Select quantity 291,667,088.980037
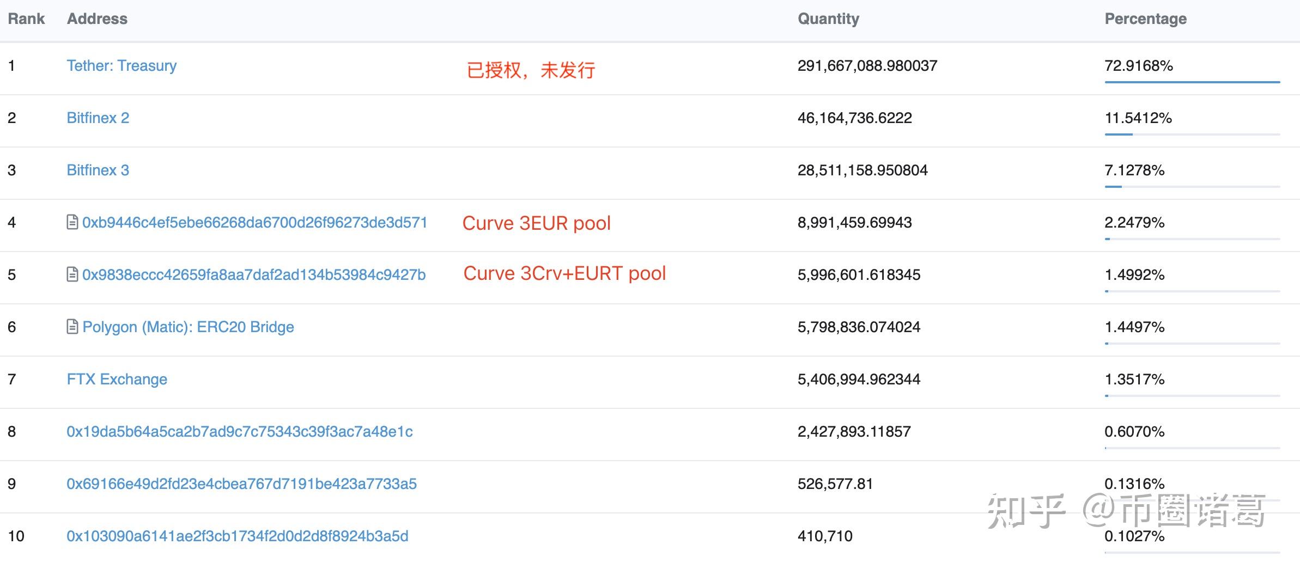The height and width of the screenshot is (563, 1300). point(867,66)
